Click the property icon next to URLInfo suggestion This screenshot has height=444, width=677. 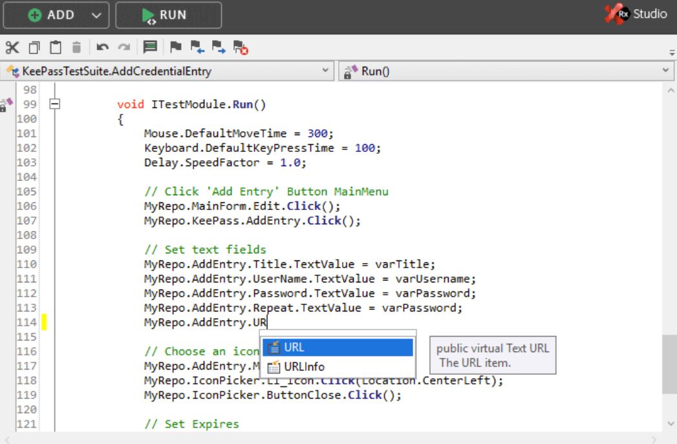(274, 366)
